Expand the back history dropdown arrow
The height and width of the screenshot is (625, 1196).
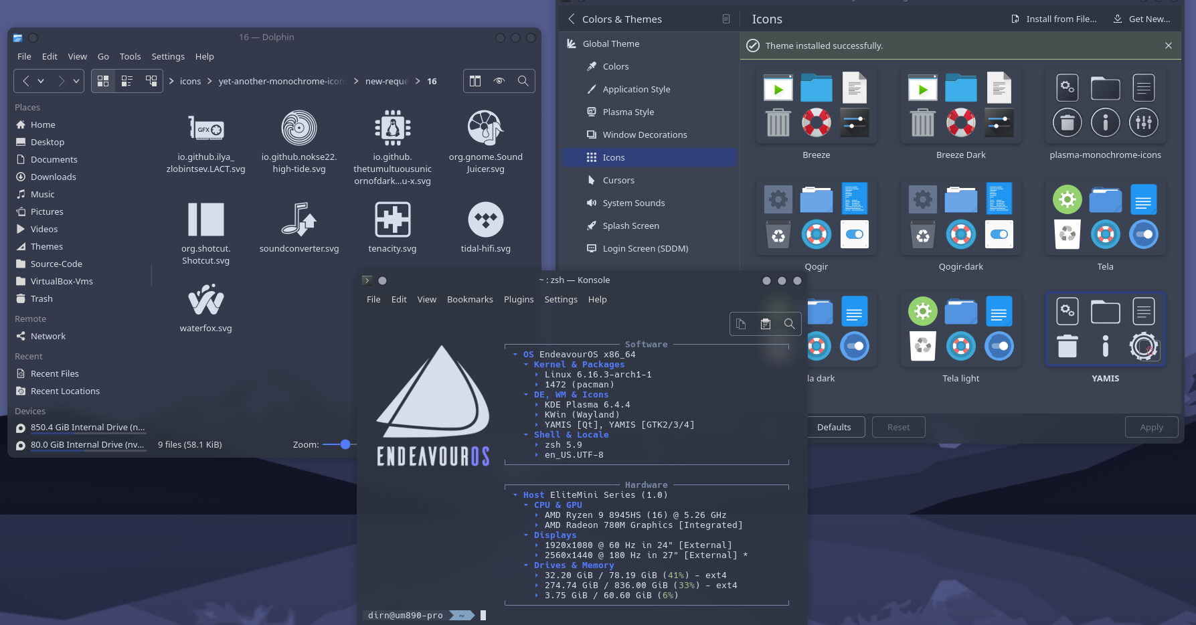41,81
